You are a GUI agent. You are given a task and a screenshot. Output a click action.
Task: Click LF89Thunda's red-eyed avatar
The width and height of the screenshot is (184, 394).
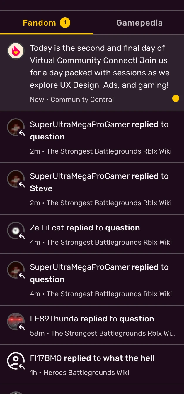click(x=16, y=321)
